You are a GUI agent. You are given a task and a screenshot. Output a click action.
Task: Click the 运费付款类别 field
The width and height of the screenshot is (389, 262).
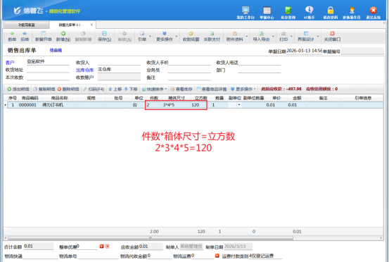[x=265, y=256]
